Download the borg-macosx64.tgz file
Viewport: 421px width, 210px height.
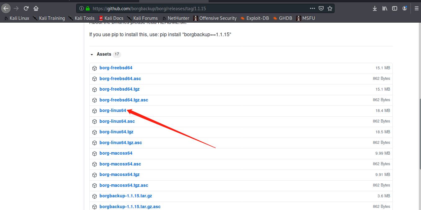[119, 175]
